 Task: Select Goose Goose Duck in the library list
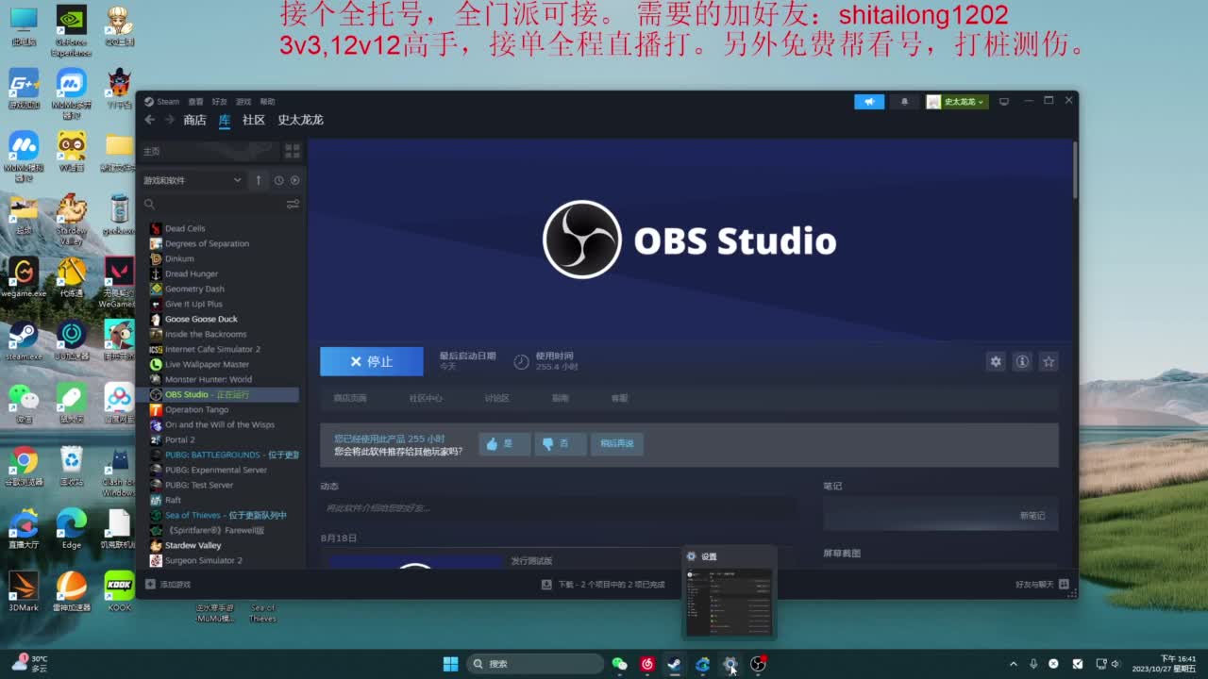[201, 319]
